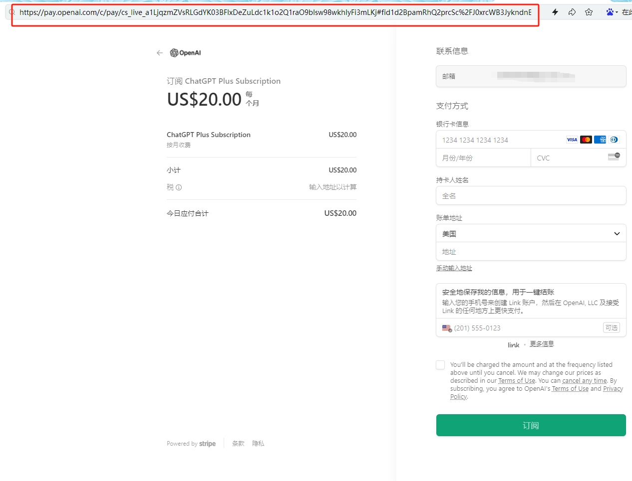
Task: Click the Visa card brand icon
Action: (572, 140)
